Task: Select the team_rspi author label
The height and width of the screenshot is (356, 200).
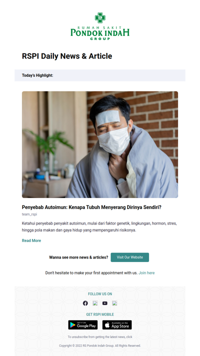Action: point(29,214)
